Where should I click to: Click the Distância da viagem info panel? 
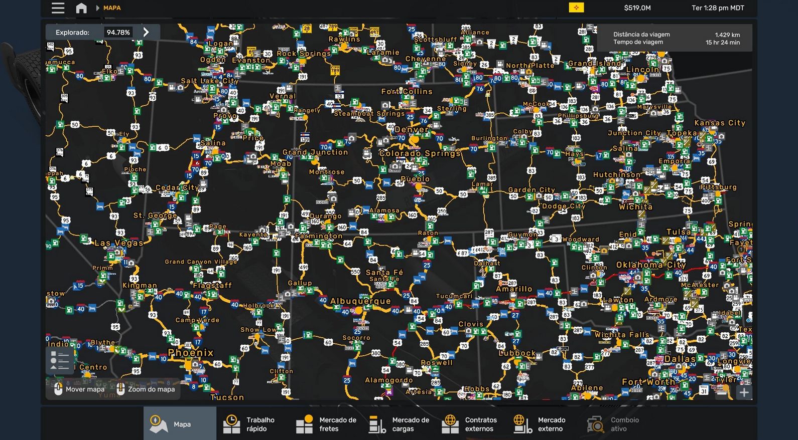[x=675, y=38]
